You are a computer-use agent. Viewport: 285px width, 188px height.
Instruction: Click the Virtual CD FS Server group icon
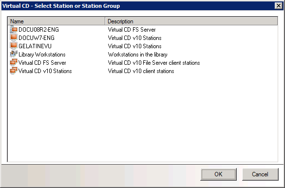(x=14, y=62)
